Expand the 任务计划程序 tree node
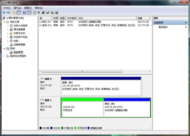 coord(8,26)
